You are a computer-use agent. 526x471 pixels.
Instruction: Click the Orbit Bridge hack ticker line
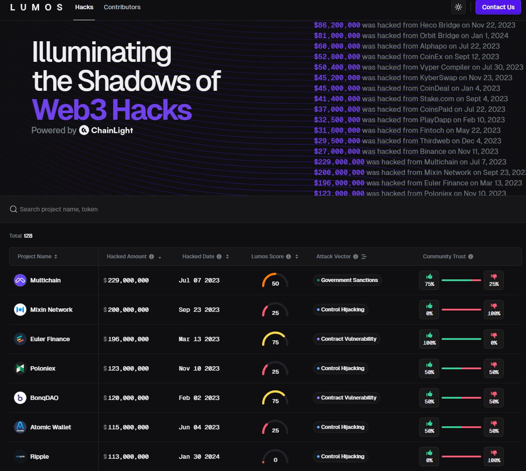pyautogui.click(x=411, y=36)
